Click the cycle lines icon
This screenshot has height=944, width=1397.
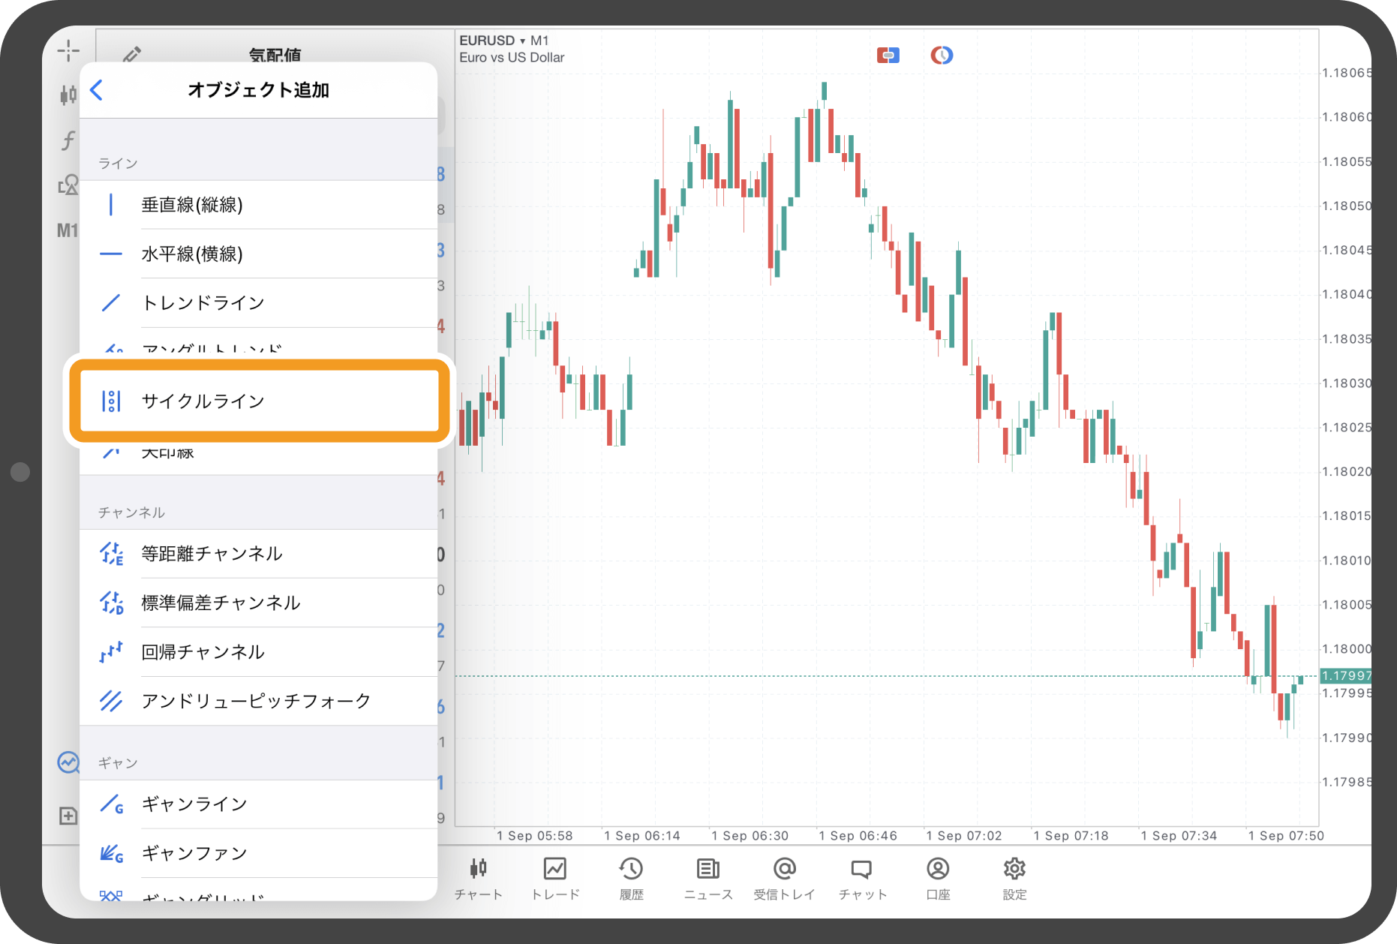pyautogui.click(x=111, y=401)
